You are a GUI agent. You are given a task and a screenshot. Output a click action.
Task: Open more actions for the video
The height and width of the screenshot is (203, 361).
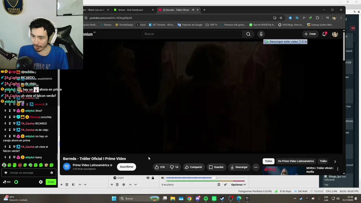pos(256,167)
